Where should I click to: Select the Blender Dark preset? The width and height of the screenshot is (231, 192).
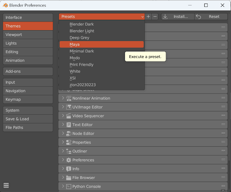click(101, 24)
